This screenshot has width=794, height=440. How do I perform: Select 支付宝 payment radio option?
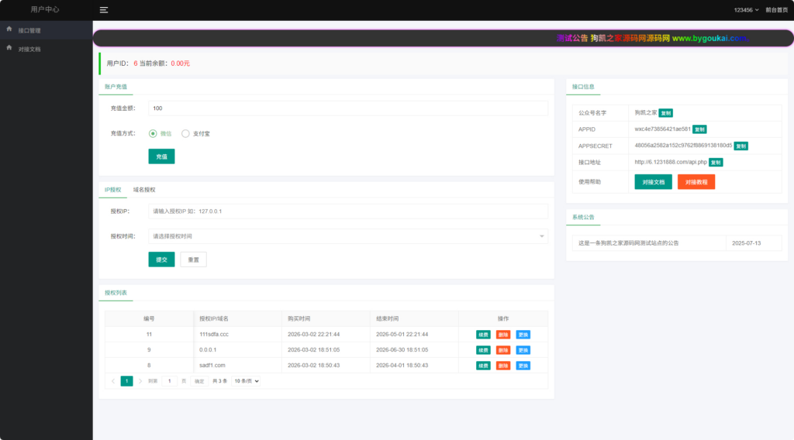pyautogui.click(x=185, y=133)
